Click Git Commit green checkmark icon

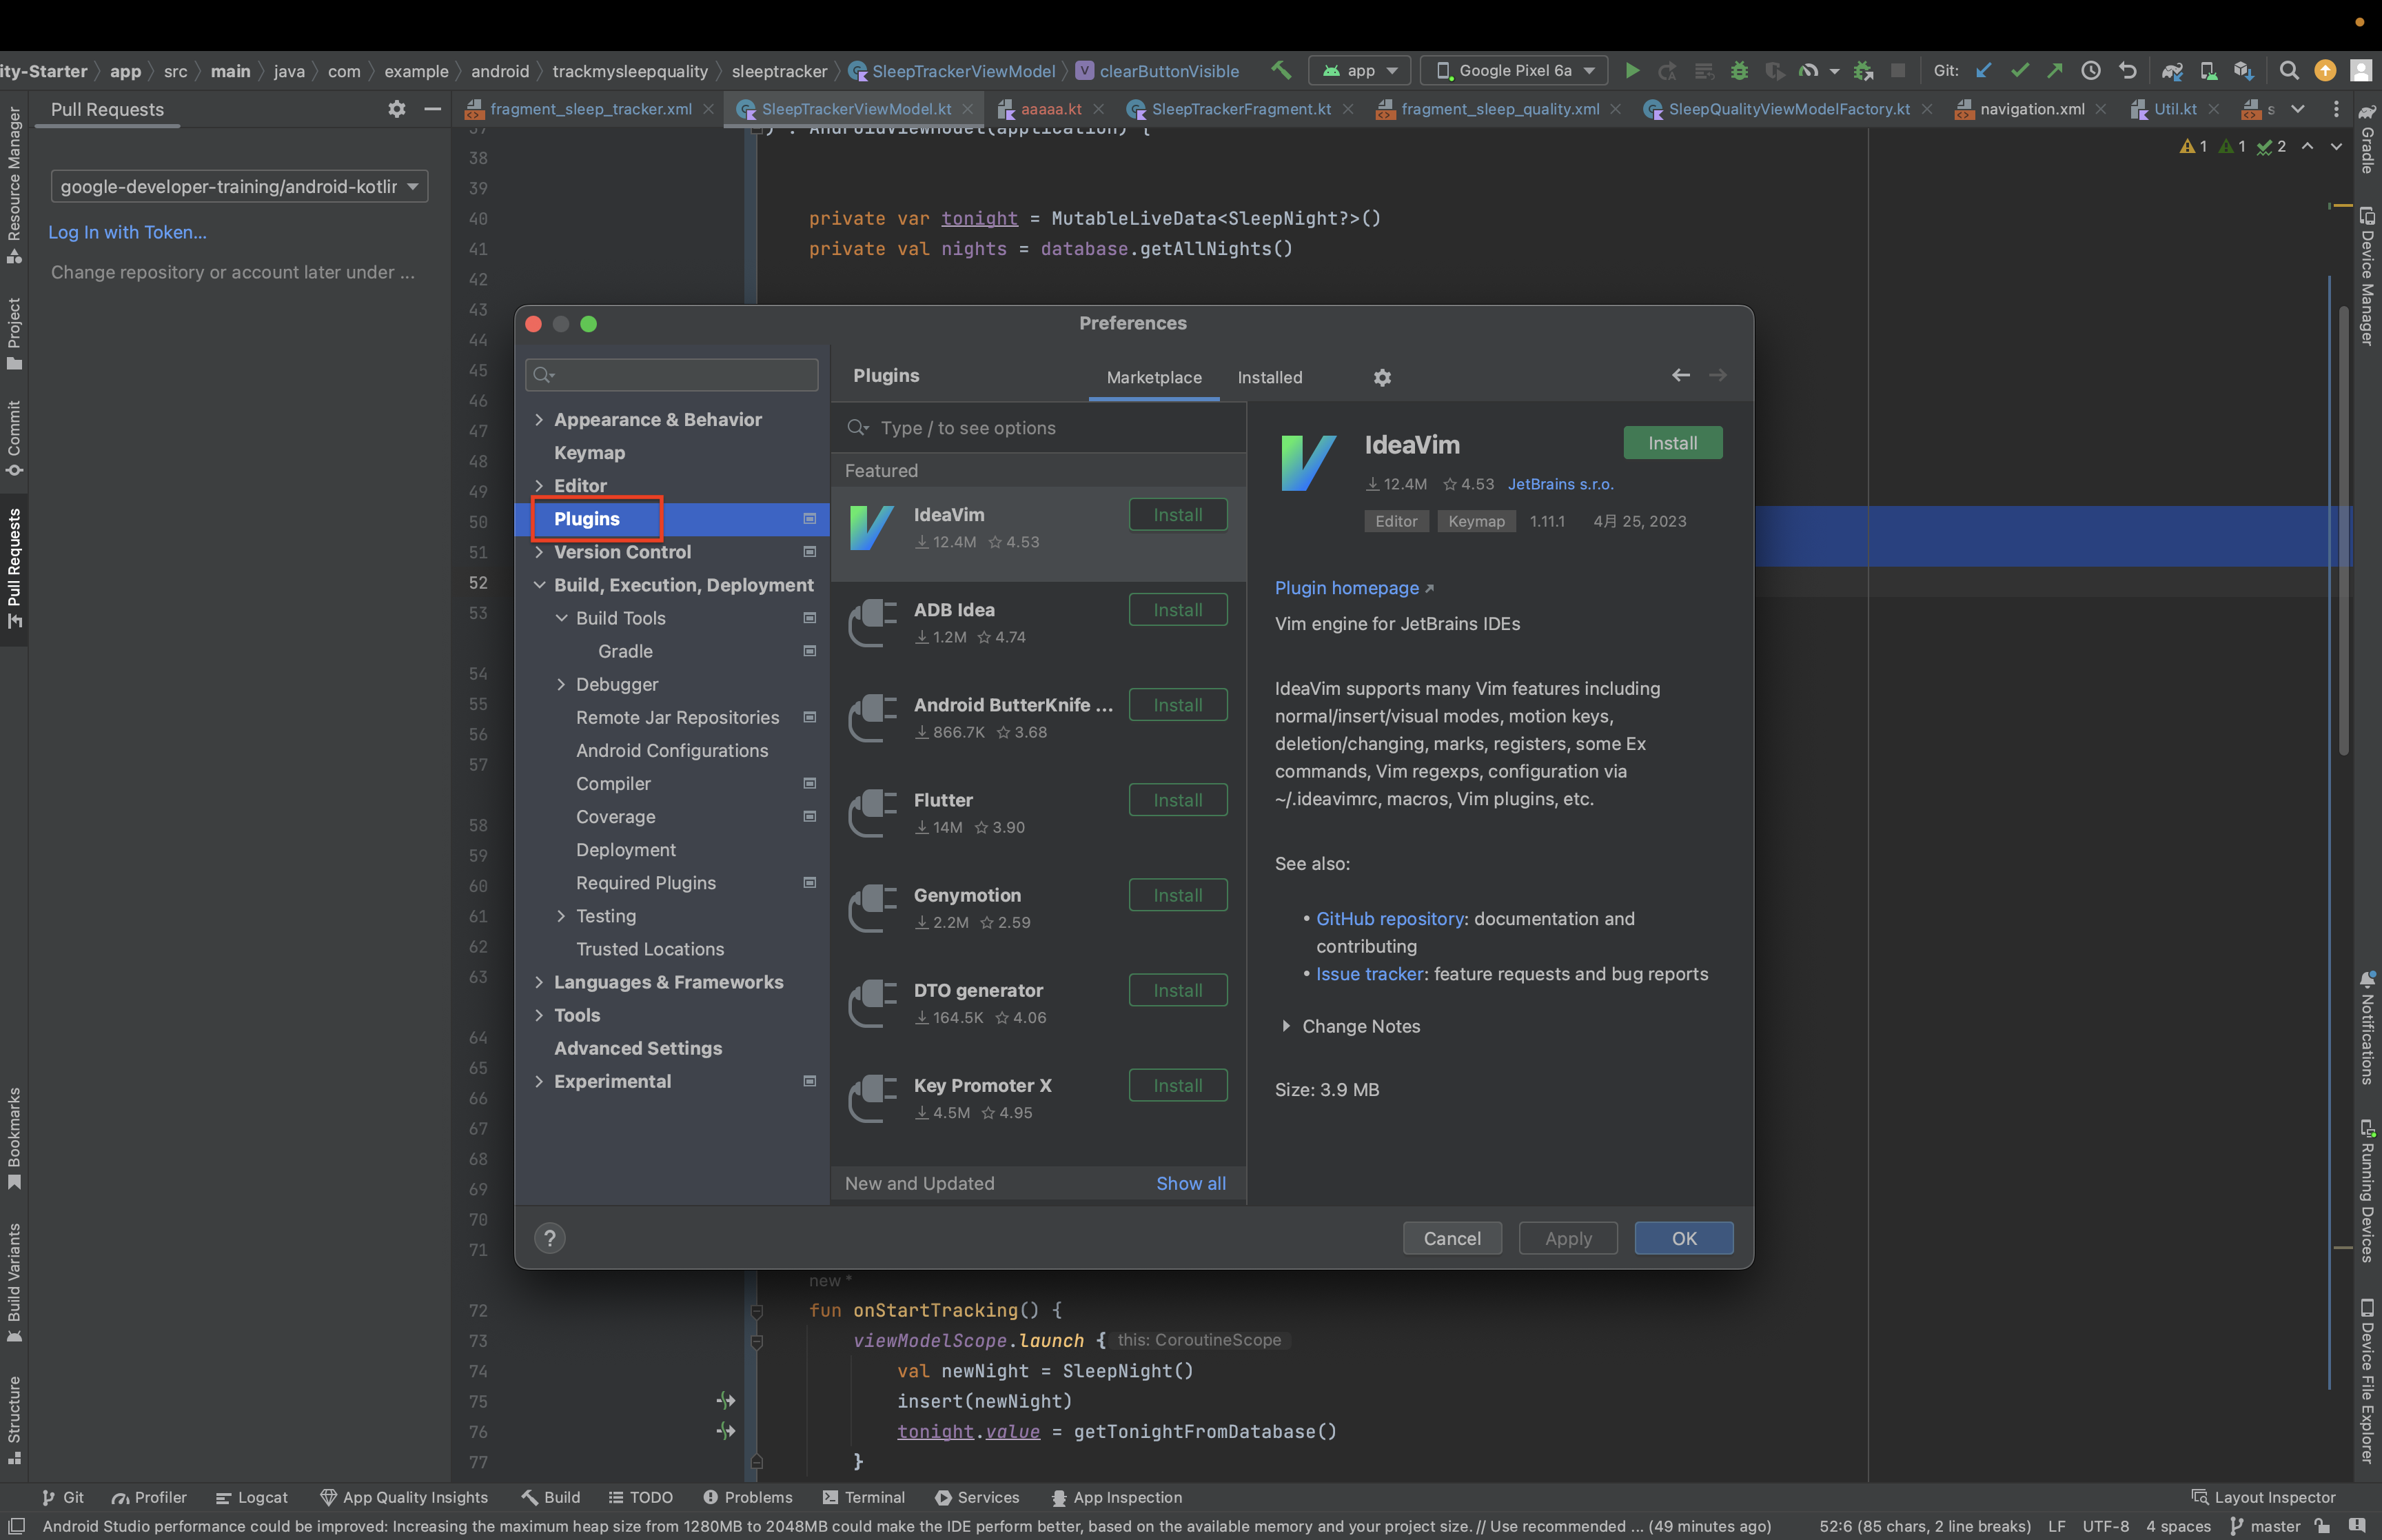tap(2020, 70)
